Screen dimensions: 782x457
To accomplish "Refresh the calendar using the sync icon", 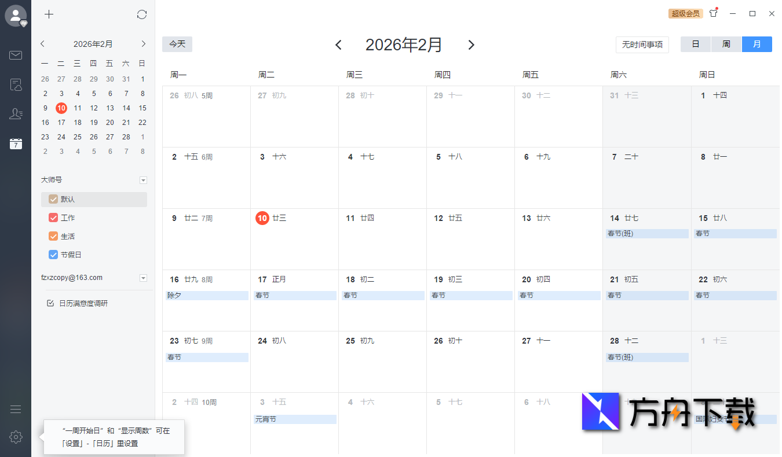I will pos(142,14).
